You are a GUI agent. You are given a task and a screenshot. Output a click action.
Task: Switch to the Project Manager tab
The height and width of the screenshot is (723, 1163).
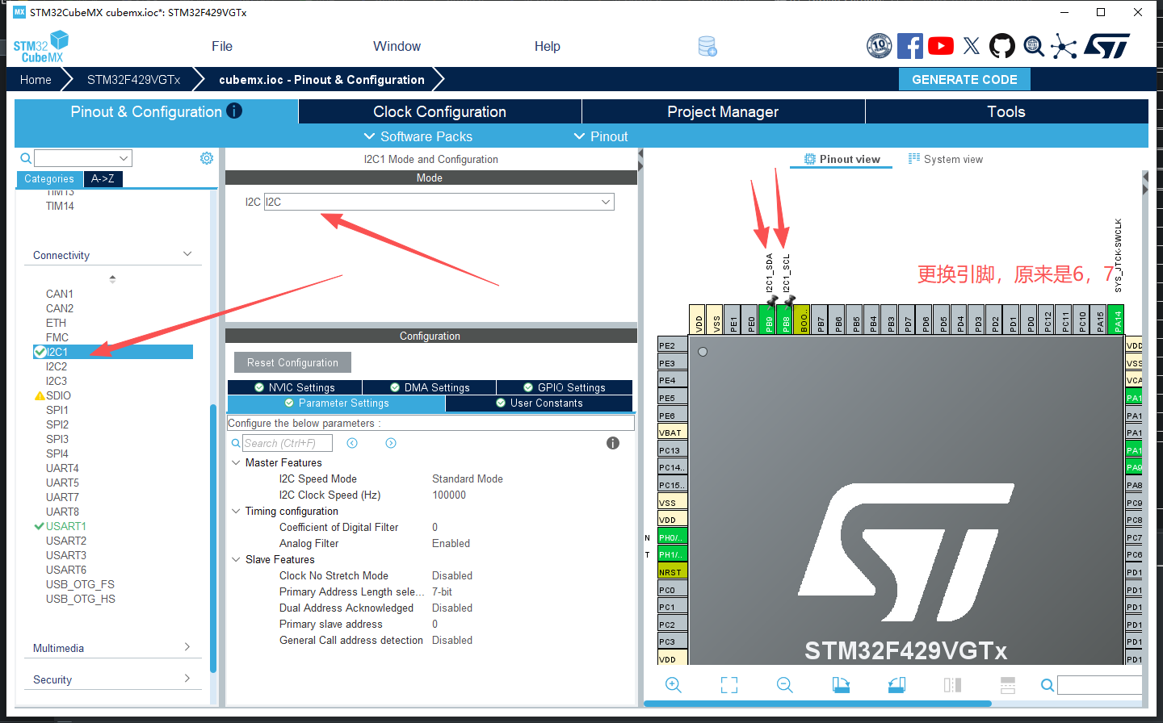tap(723, 111)
